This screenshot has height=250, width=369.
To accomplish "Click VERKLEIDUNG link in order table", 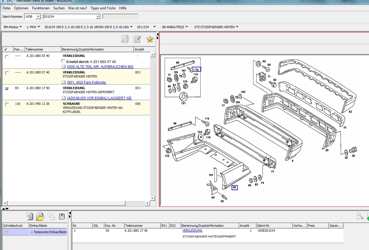I will click(192, 231).
